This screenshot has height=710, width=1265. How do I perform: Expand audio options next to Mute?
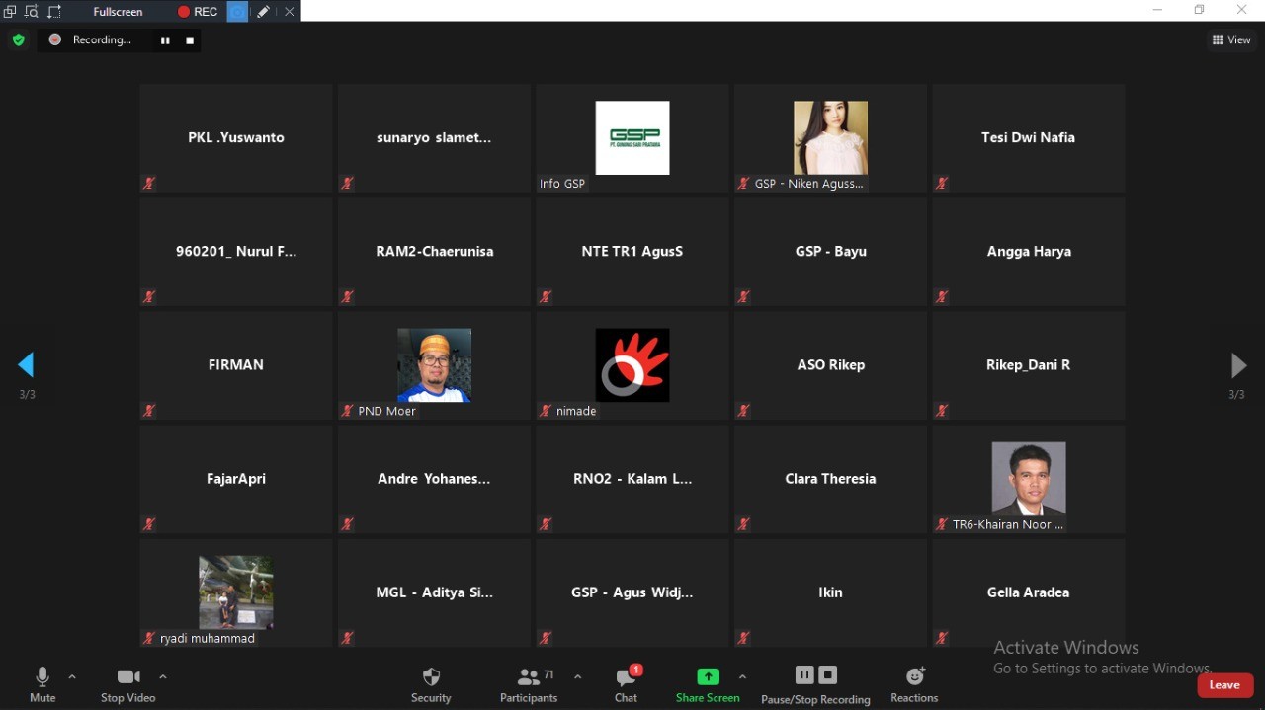tap(72, 676)
